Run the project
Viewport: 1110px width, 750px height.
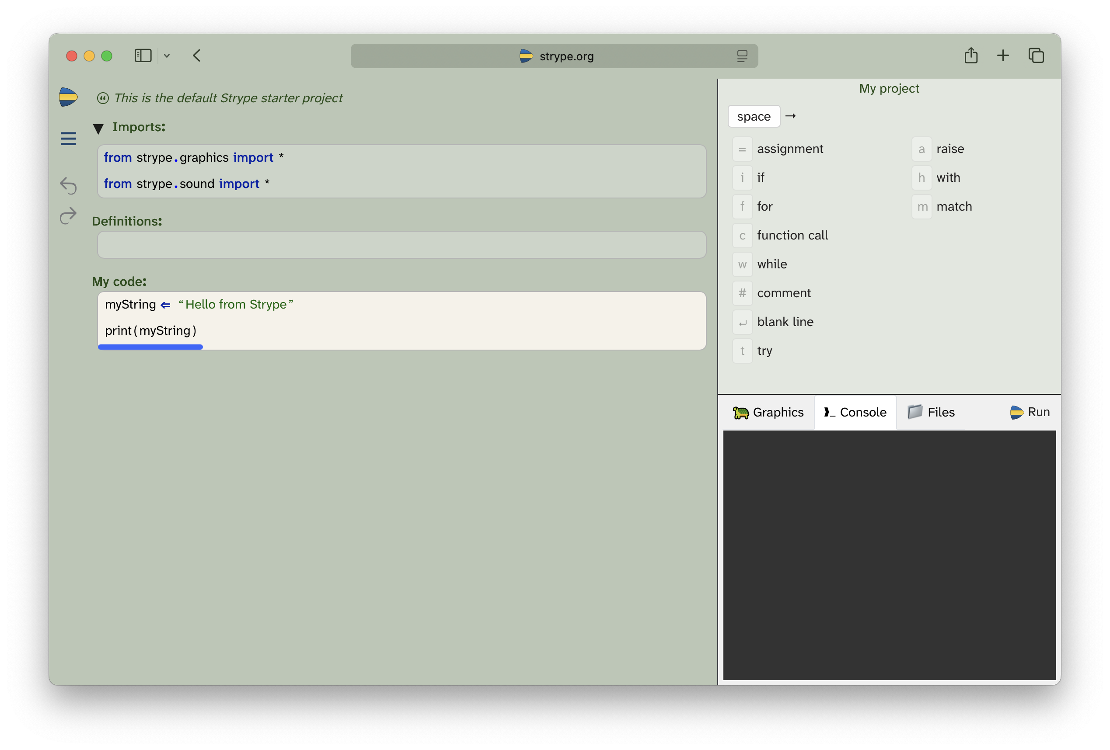(1030, 413)
